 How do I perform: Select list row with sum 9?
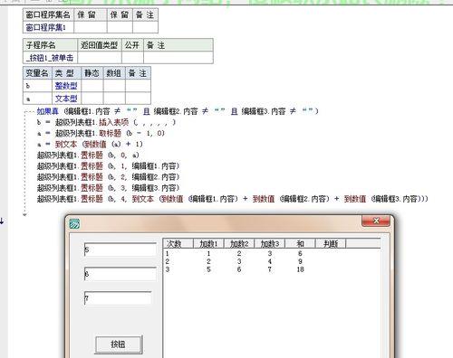click(272, 261)
